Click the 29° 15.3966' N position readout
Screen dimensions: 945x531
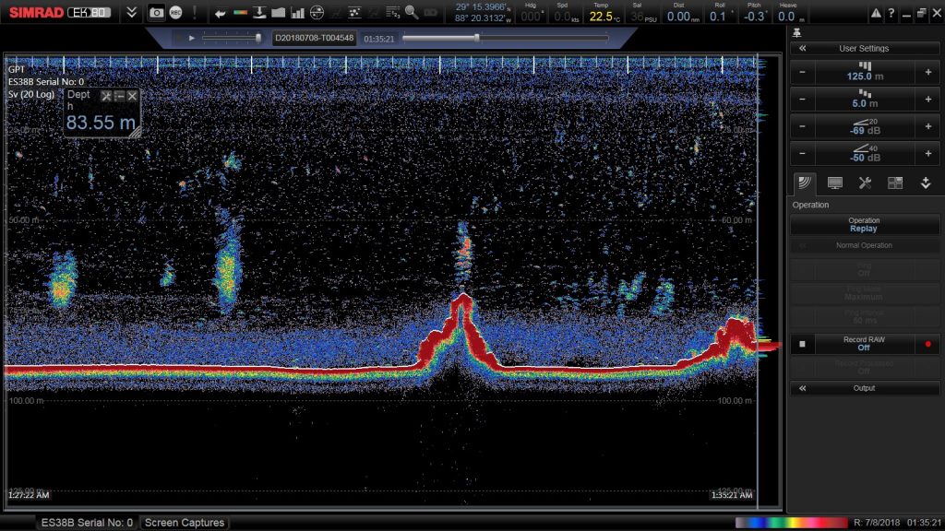coord(482,7)
